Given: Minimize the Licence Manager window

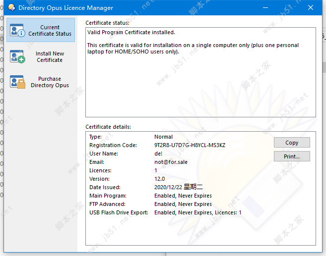Looking at the screenshot, I should (x=263, y=8).
